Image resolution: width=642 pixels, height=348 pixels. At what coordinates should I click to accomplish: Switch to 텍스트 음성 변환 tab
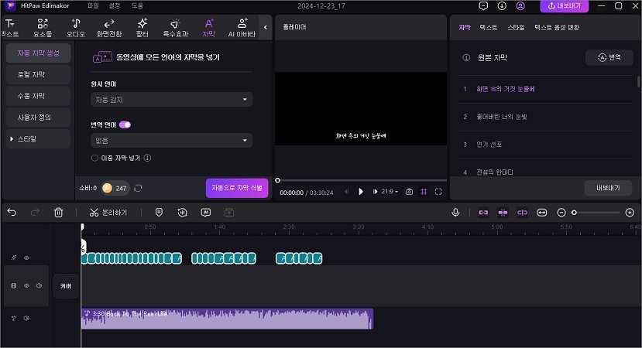click(557, 27)
